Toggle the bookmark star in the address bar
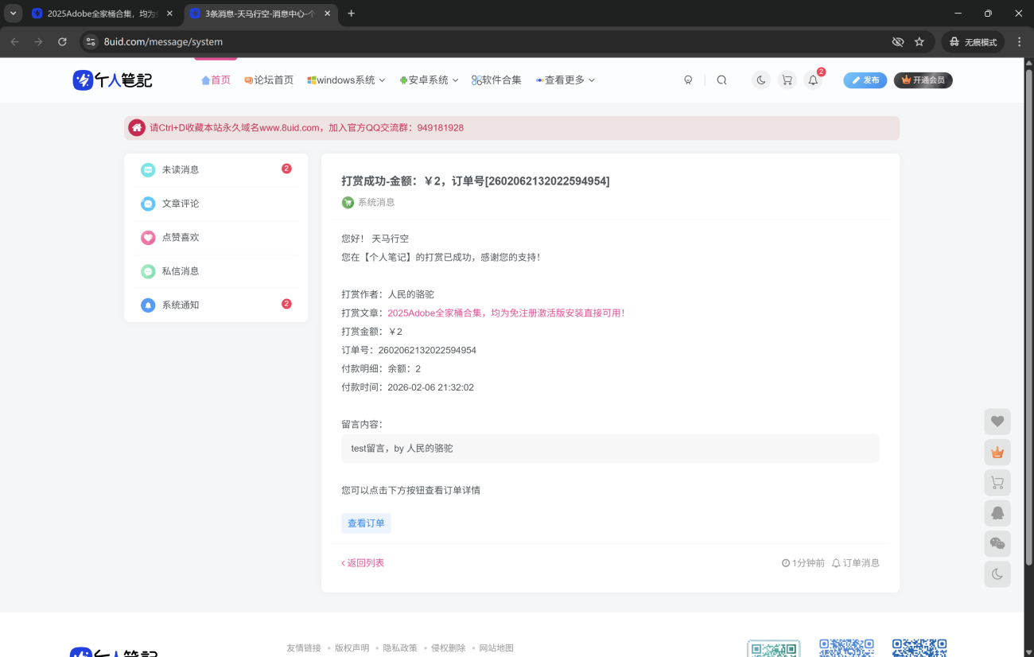 click(x=919, y=41)
